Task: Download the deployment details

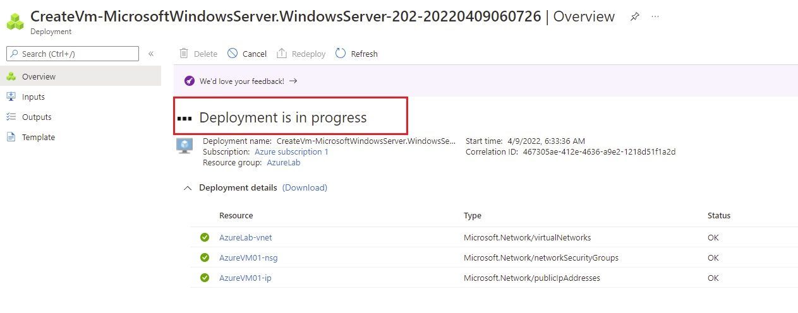Action: coord(305,187)
